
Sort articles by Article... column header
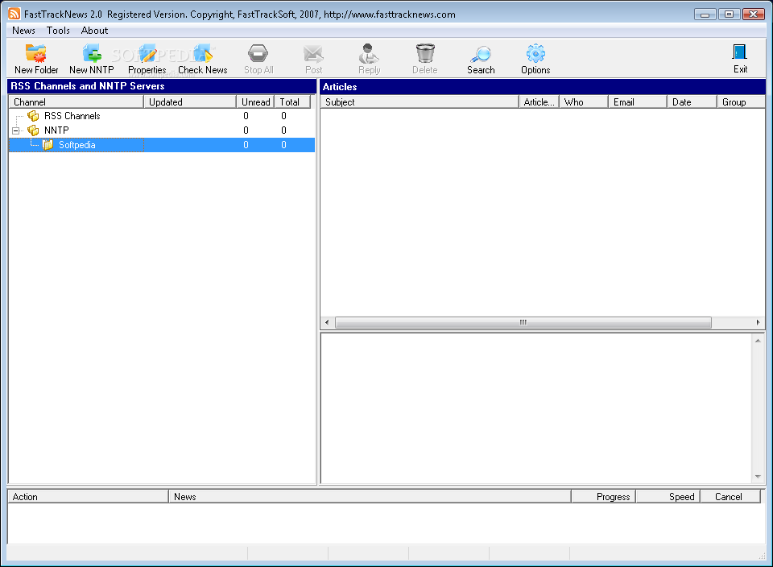click(x=539, y=102)
